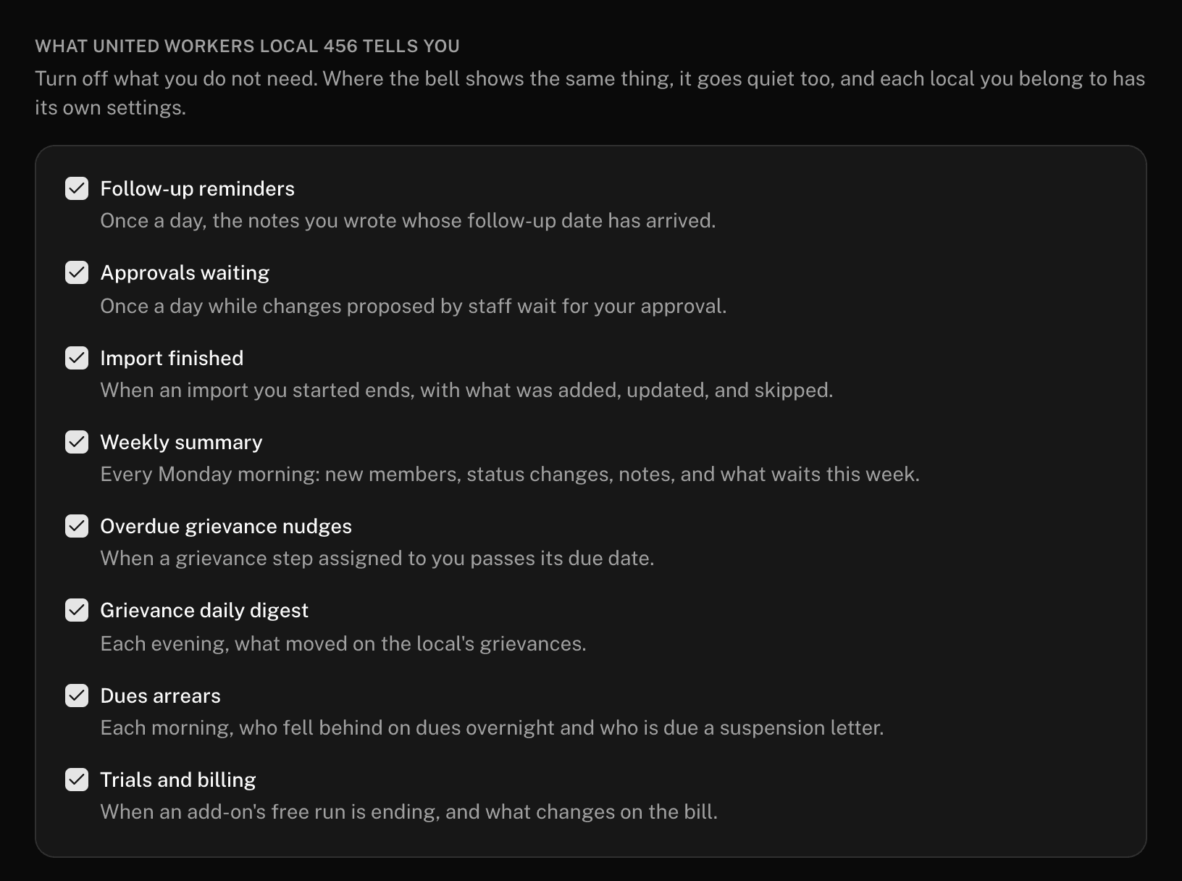Click the "Weekly summary" label text
The image size is (1182, 881).
(181, 442)
